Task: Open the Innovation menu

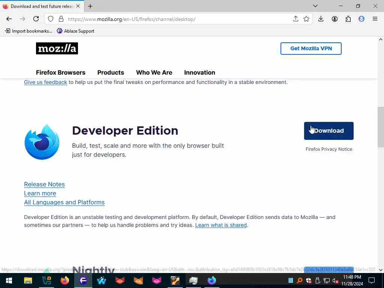Action: point(199,72)
